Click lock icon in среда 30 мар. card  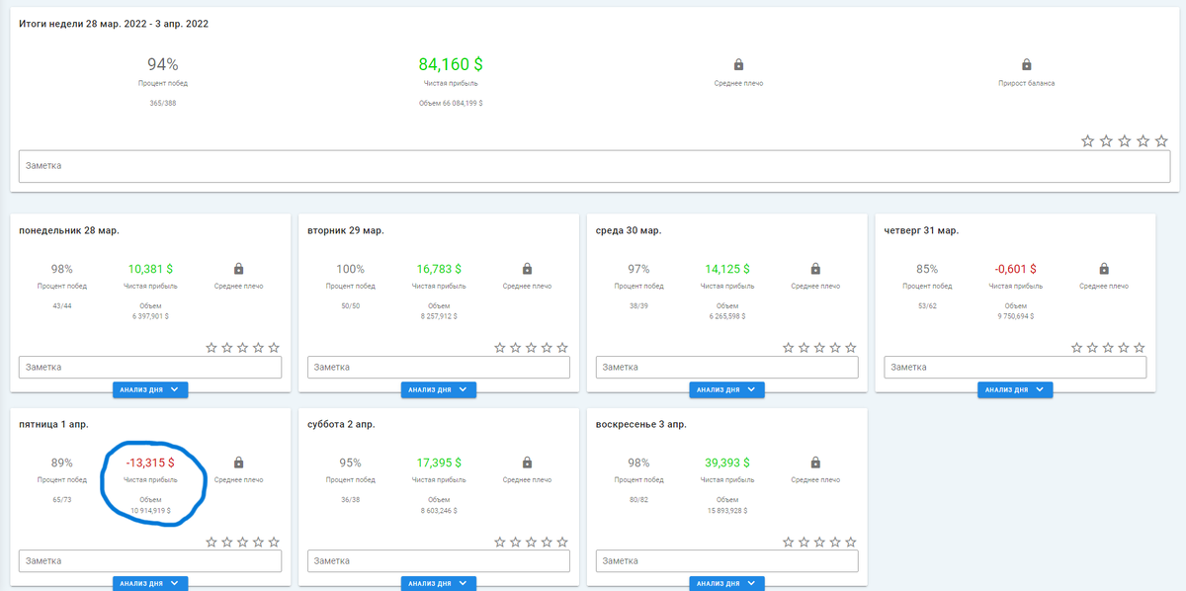(x=815, y=269)
